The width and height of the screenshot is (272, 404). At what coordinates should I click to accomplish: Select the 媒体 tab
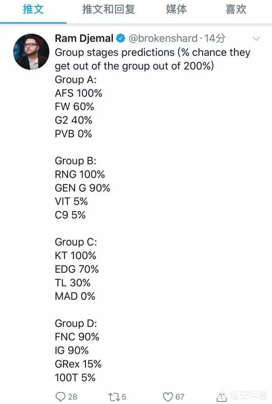click(176, 9)
